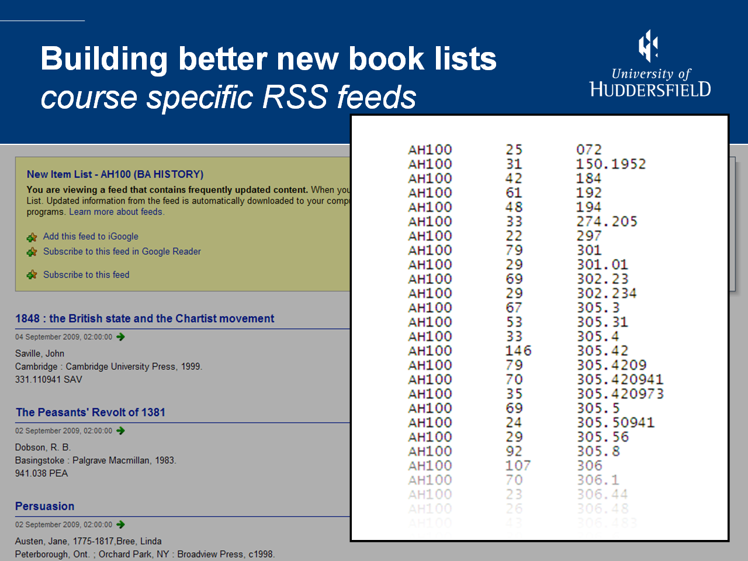Viewport: 748px width, 561px height.
Task: Click green arrow next to 04 September 2009
Action: pos(120,337)
